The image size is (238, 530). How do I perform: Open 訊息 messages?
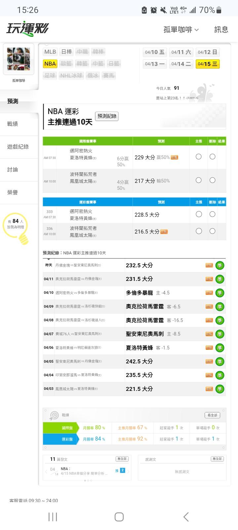point(221,29)
